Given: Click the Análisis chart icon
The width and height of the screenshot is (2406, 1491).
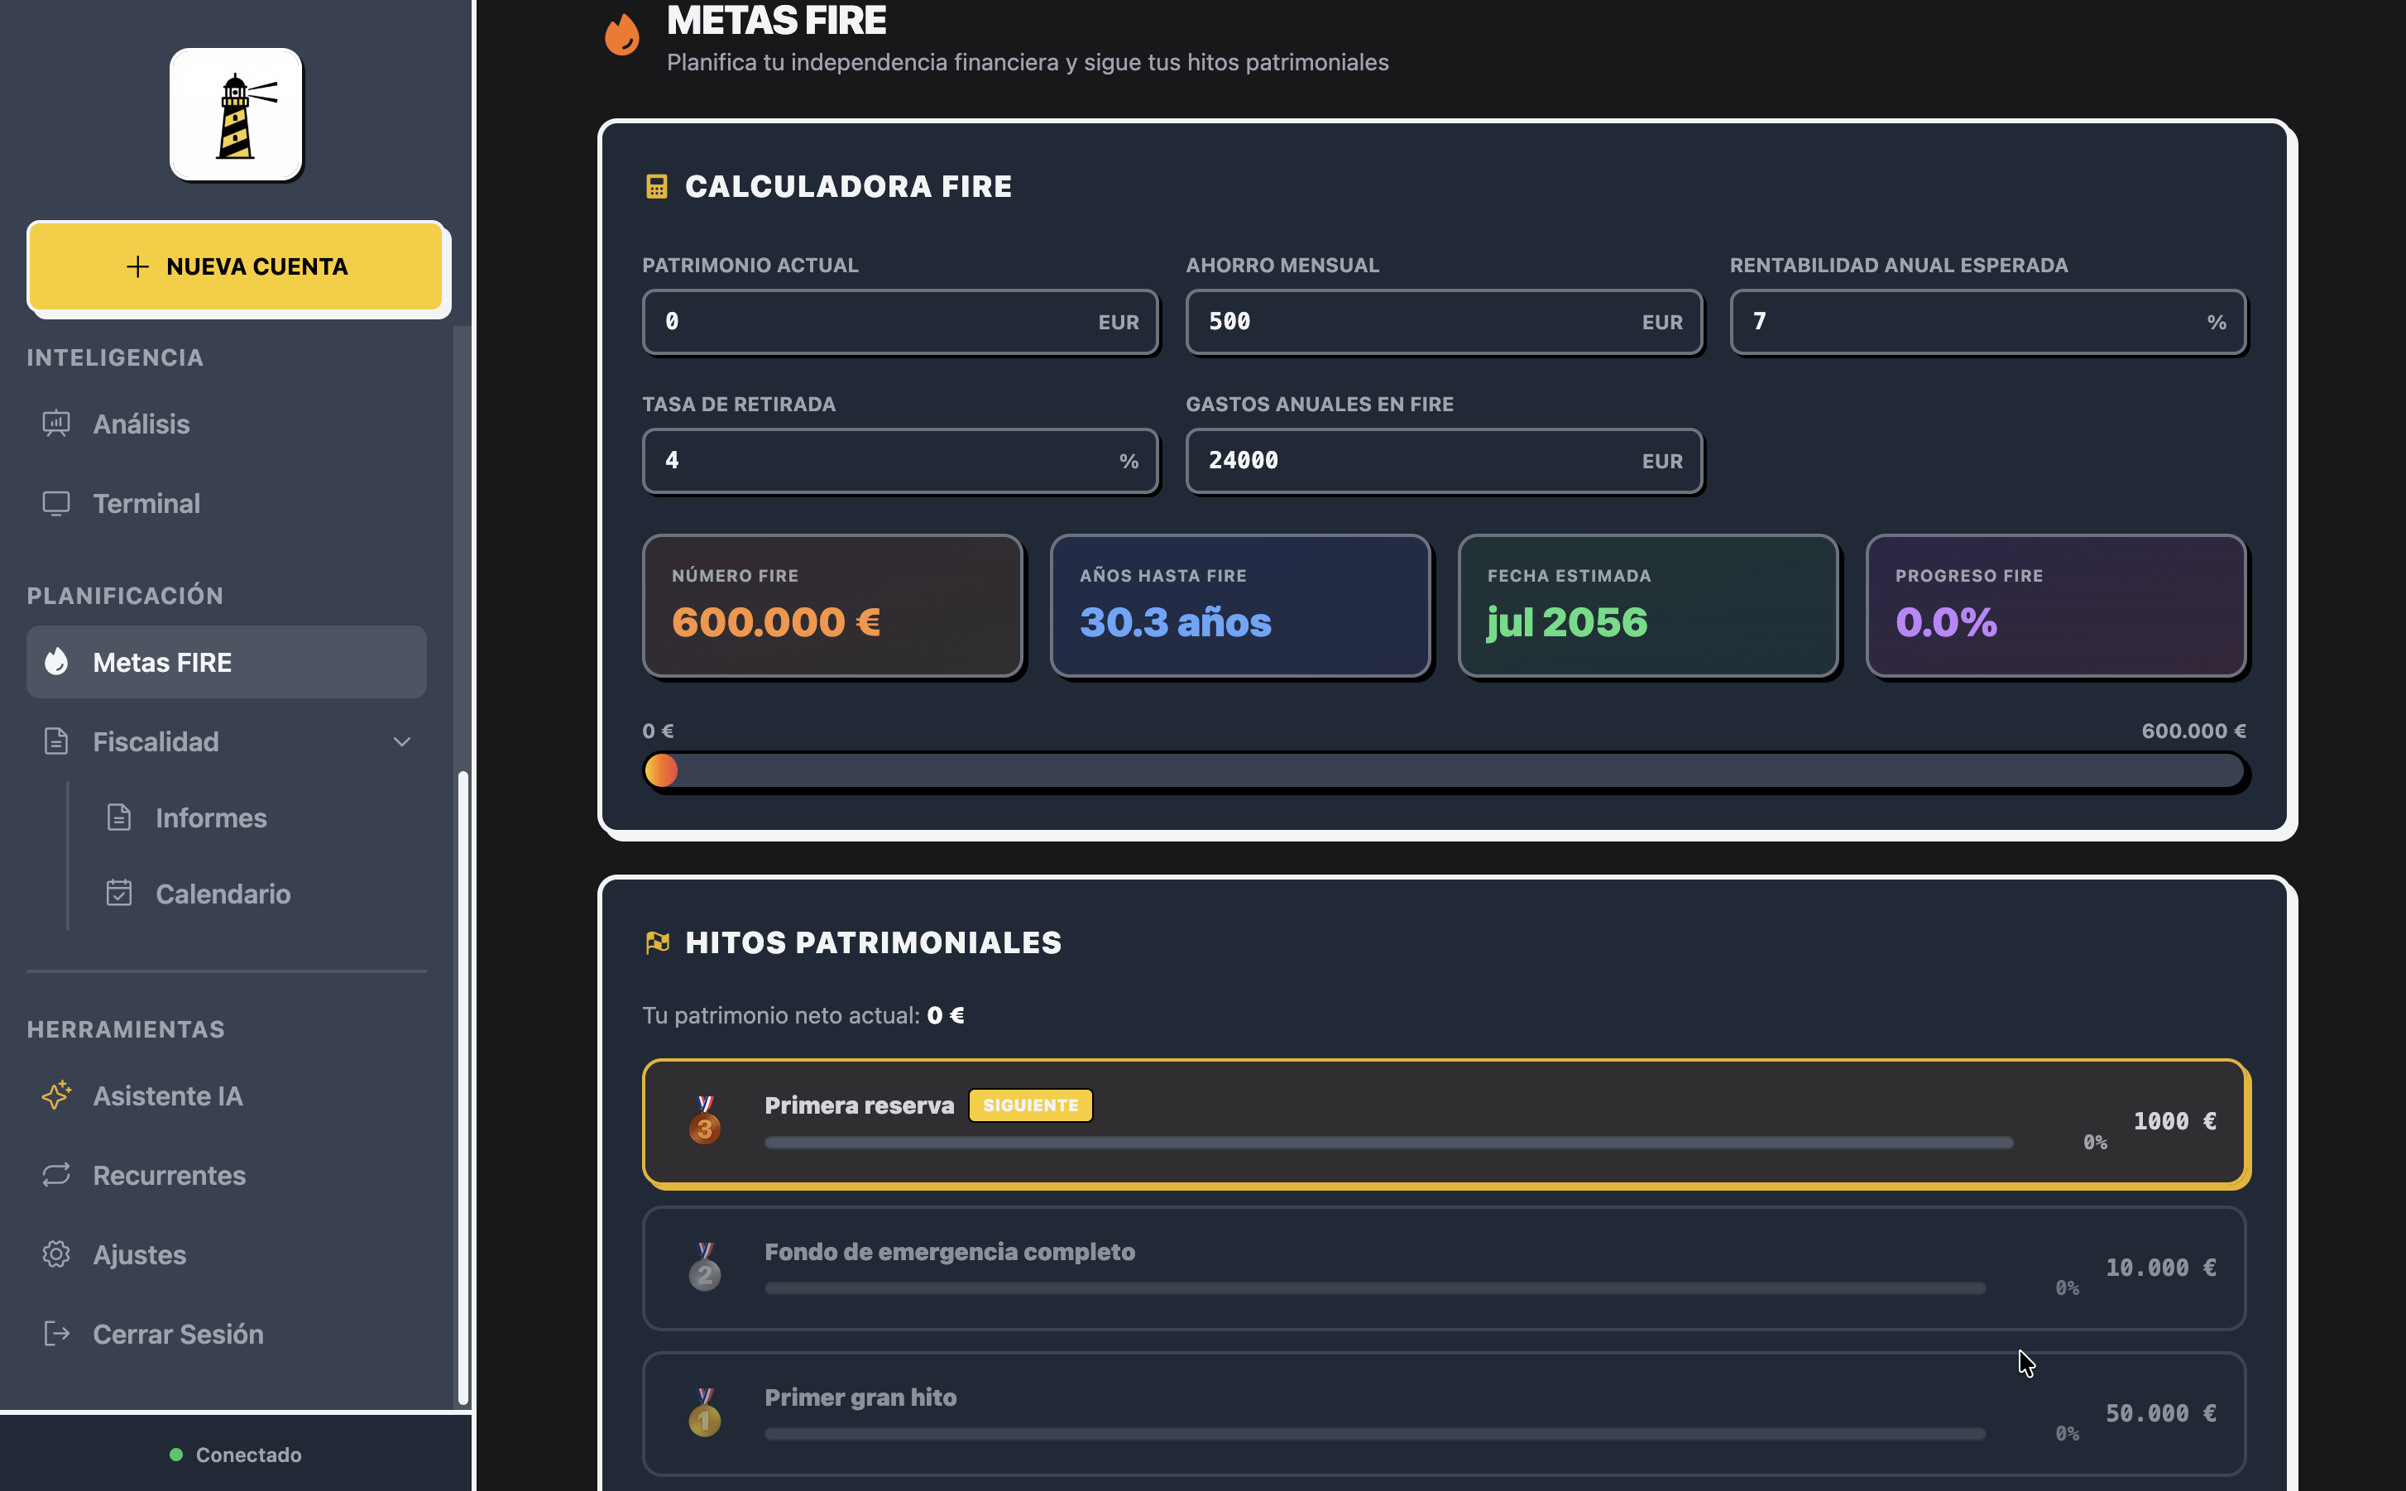Looking at the screenshot, I should 56,424.
